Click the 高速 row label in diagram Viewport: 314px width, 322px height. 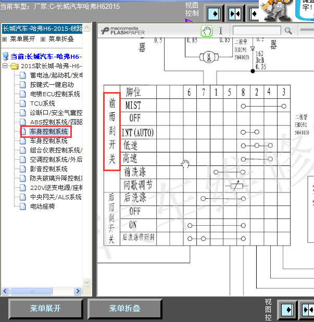(130, 159)
